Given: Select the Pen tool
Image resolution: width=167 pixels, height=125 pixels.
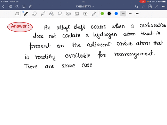Looking at the screenshot, I should pos(26,14).
